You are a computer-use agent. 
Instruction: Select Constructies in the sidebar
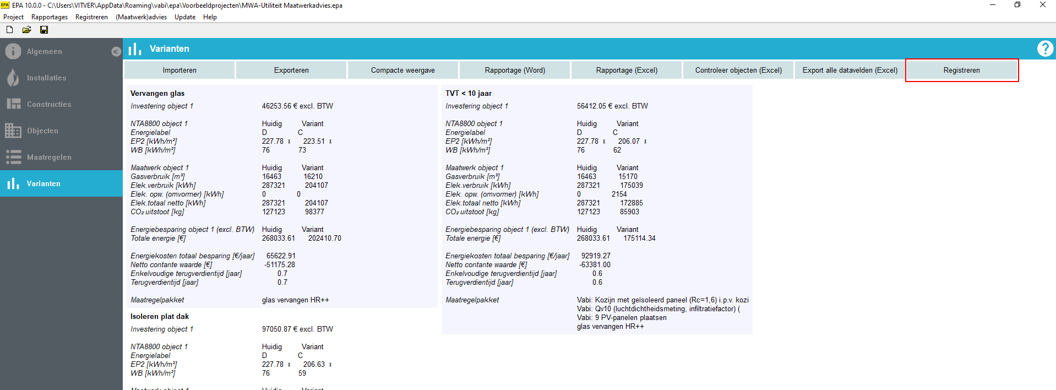tap(49, 104)
